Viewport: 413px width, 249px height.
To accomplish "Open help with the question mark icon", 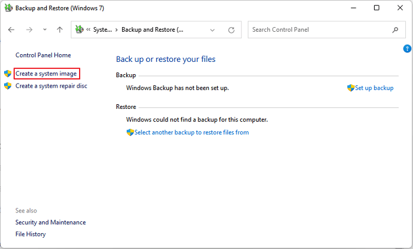I will (407, 48).
